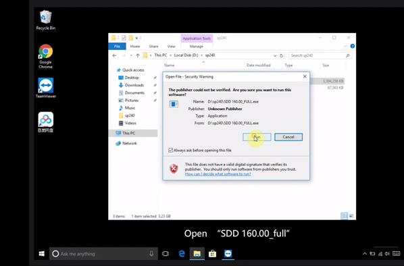This screenshot has width=404, height=266.
Task: Cancel the security warning dialog
Action: point(288,137)
